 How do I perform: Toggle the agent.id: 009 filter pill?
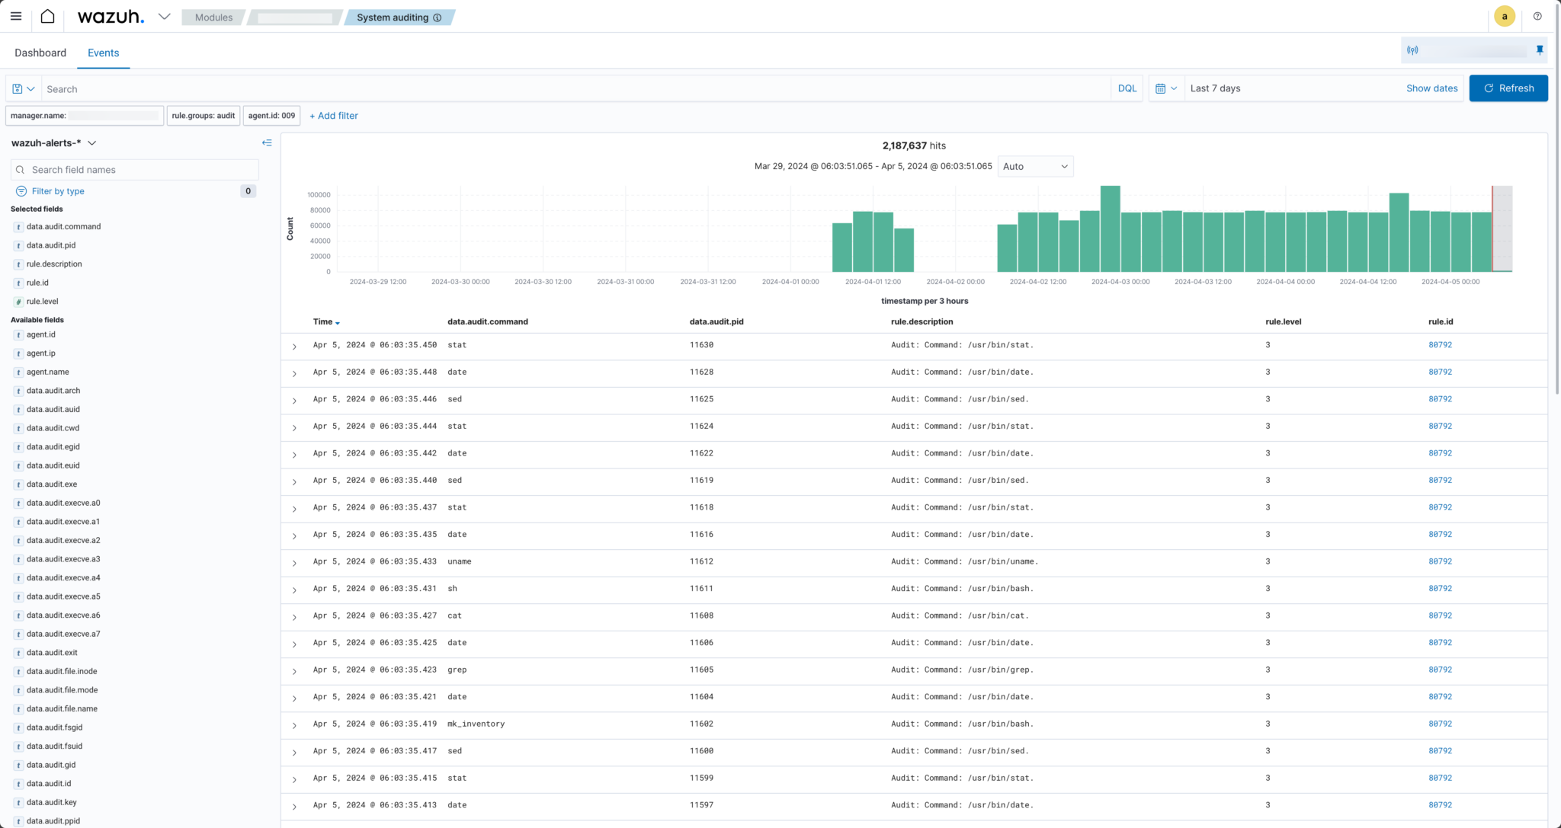pyautogui.click(x=271, y=116)
